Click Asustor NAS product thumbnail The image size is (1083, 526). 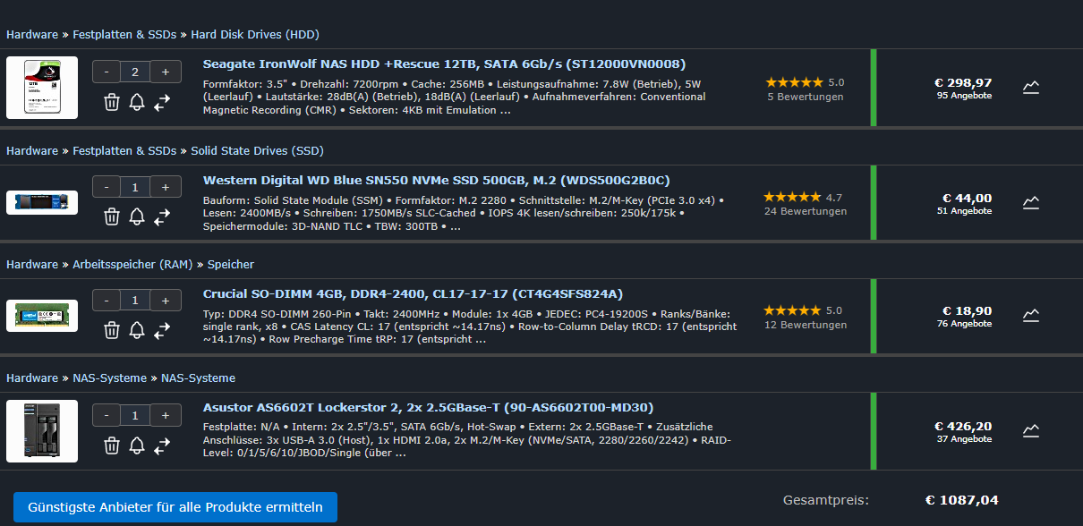pyautogui.click(x=42, y=430)
